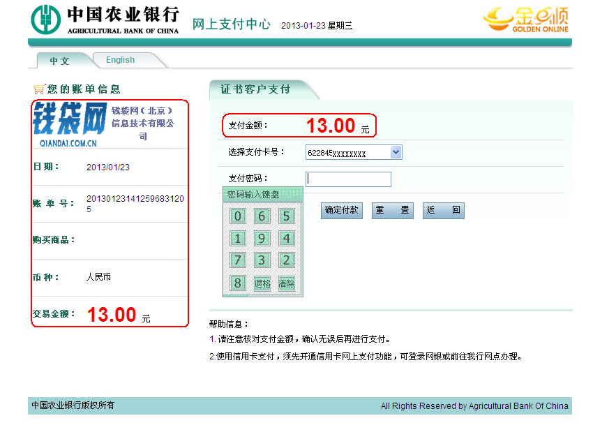Click the 钱袋网（北京）信息技术有限公司 merchant name
Viewport: 616px width, 432px height.
tap(142, 124)
